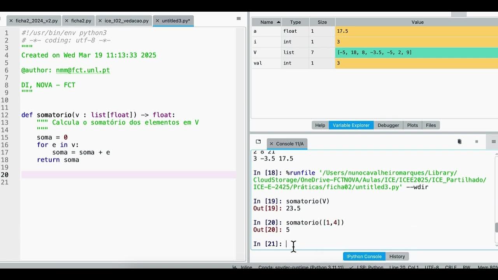Click the 'Line 20, Col 1' status entry
Viewport: 498px width, 280px height.
pyautogui.click(x=404, y=268)
